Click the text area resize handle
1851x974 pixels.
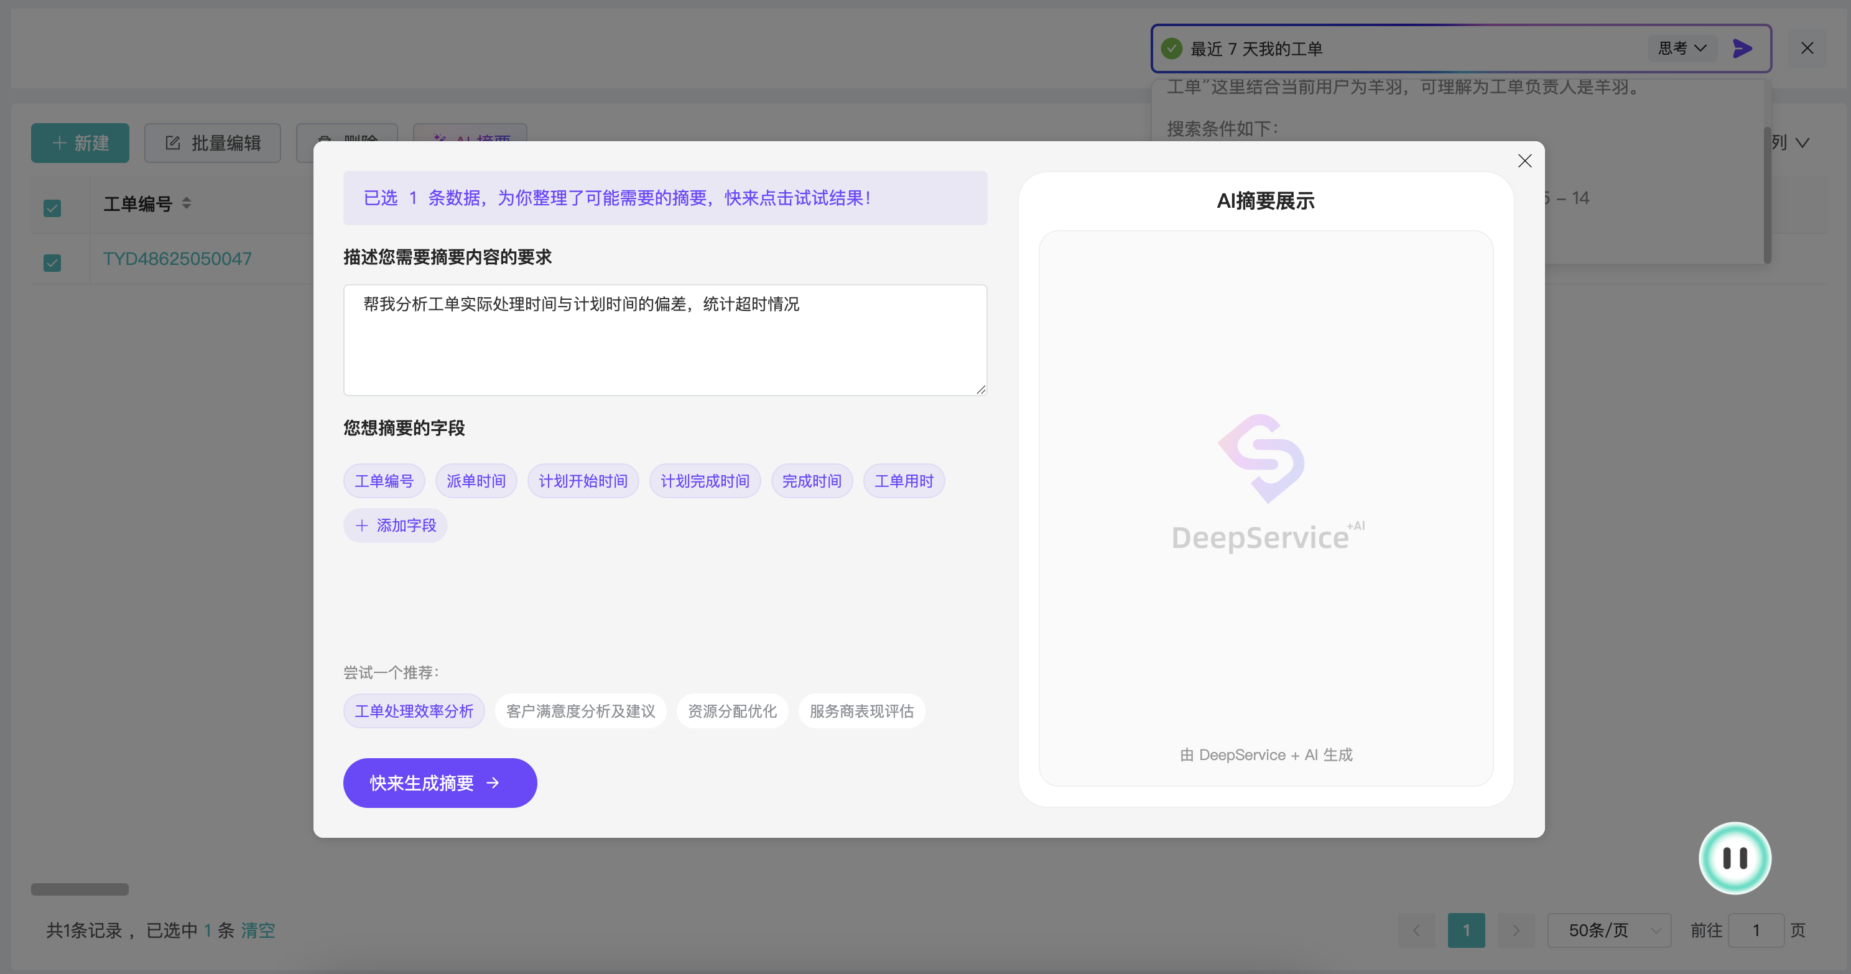pyautogui.click(x=981, y=389)
